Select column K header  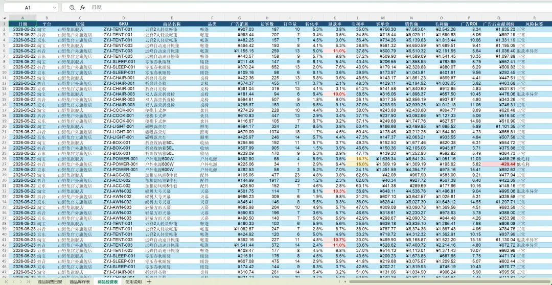(x=334, y=18)
